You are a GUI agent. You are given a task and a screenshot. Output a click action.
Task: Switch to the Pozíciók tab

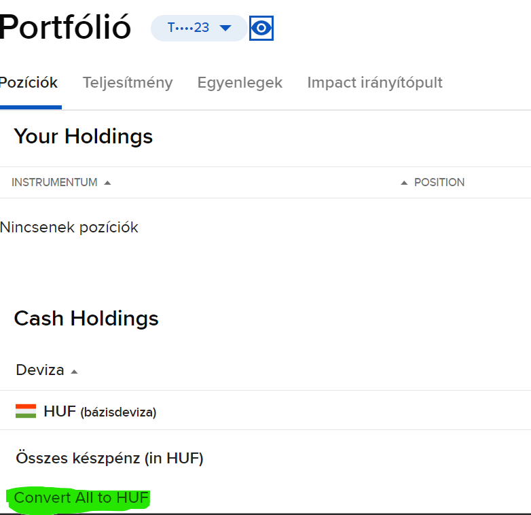point(29,83)
